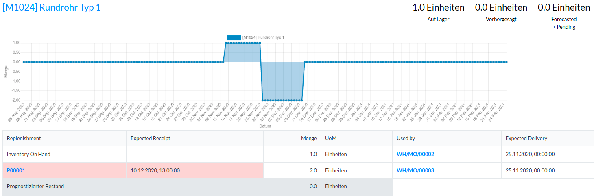Viewport: 594px width, 196px height.
Task: Toggle the chart legend label for Rundrohr Typ 1
Action: 263,37
